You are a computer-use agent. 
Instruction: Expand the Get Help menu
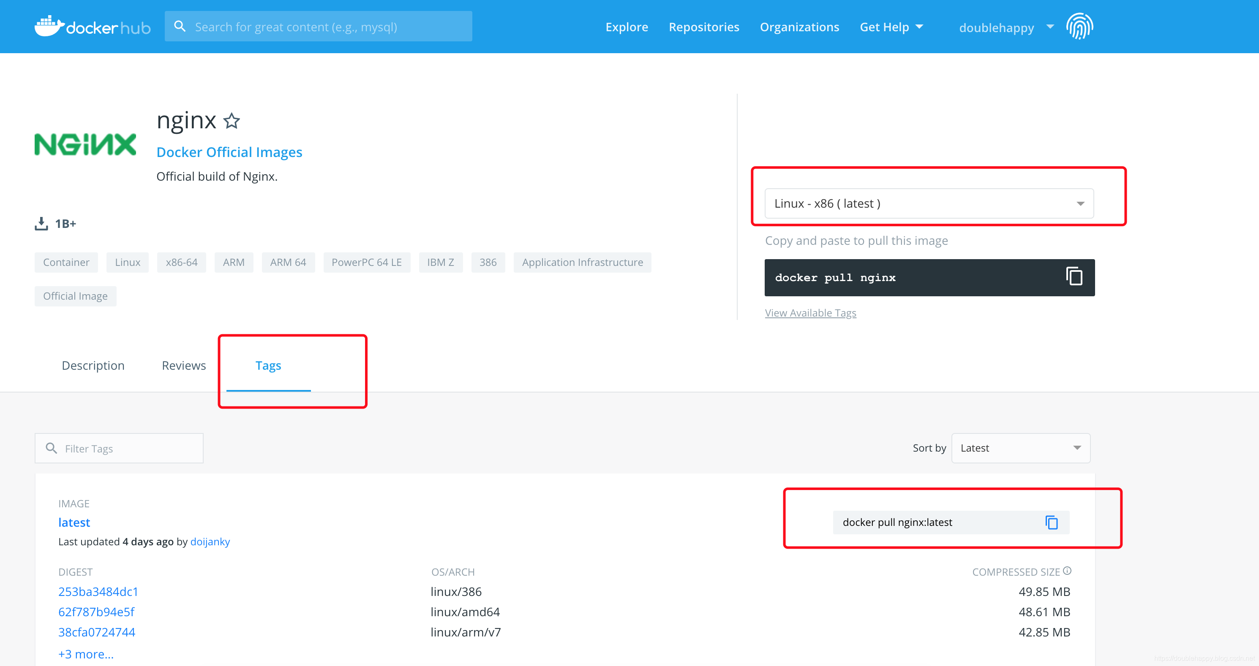(891, 27)
